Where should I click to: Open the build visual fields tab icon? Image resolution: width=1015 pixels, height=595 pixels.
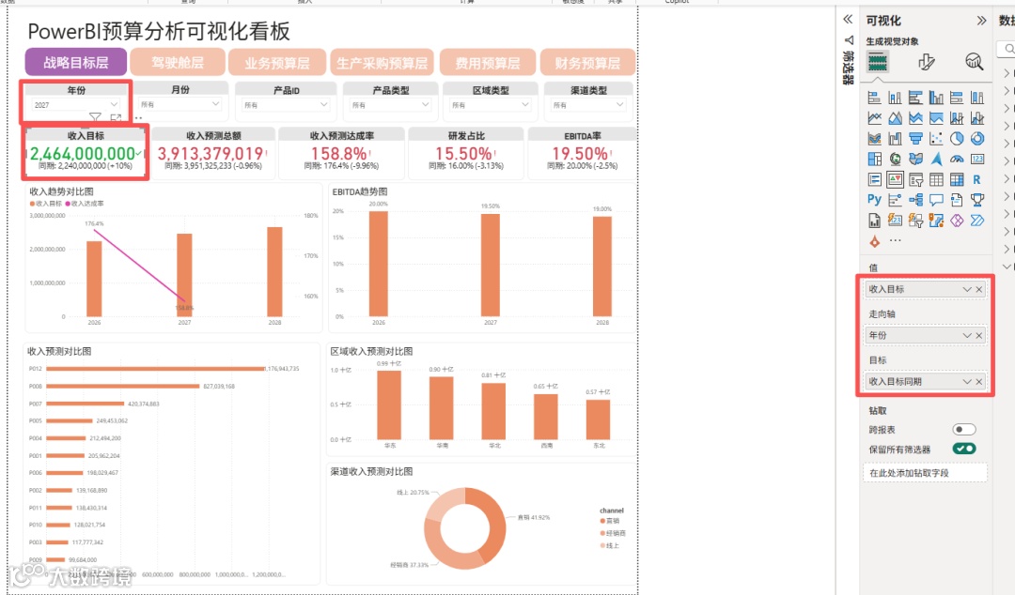click(877, 62)
